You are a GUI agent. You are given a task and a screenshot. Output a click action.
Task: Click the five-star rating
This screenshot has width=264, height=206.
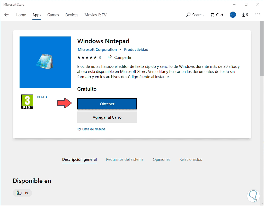tap(87, 58)
